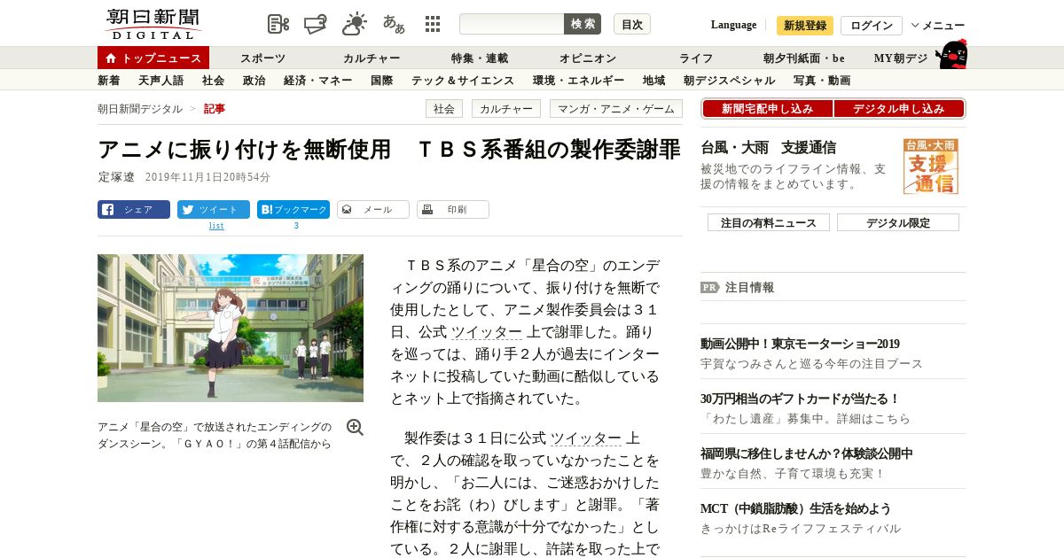Switch to the スポーツ tab
Screen dimensions: 1064x558
click(263, 58)
